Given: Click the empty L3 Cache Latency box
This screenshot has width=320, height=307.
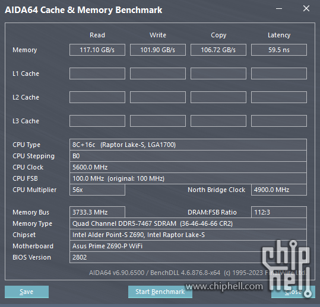Looking at the screenshot, I should coord(279,121).
